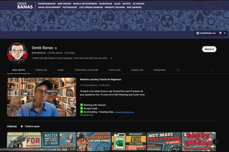Go to the KANALLAR tab
229x152 pixels.
[137, 70]
